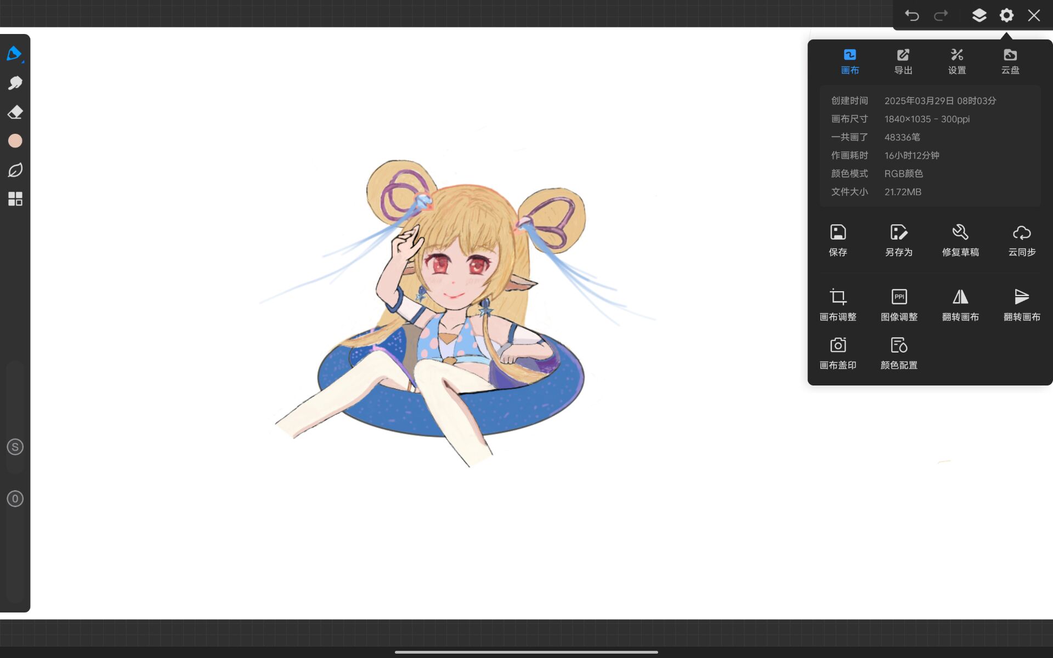The image size is (1053, 658).
Task: Click the 保存 button
Action: [x=837, y=240]
